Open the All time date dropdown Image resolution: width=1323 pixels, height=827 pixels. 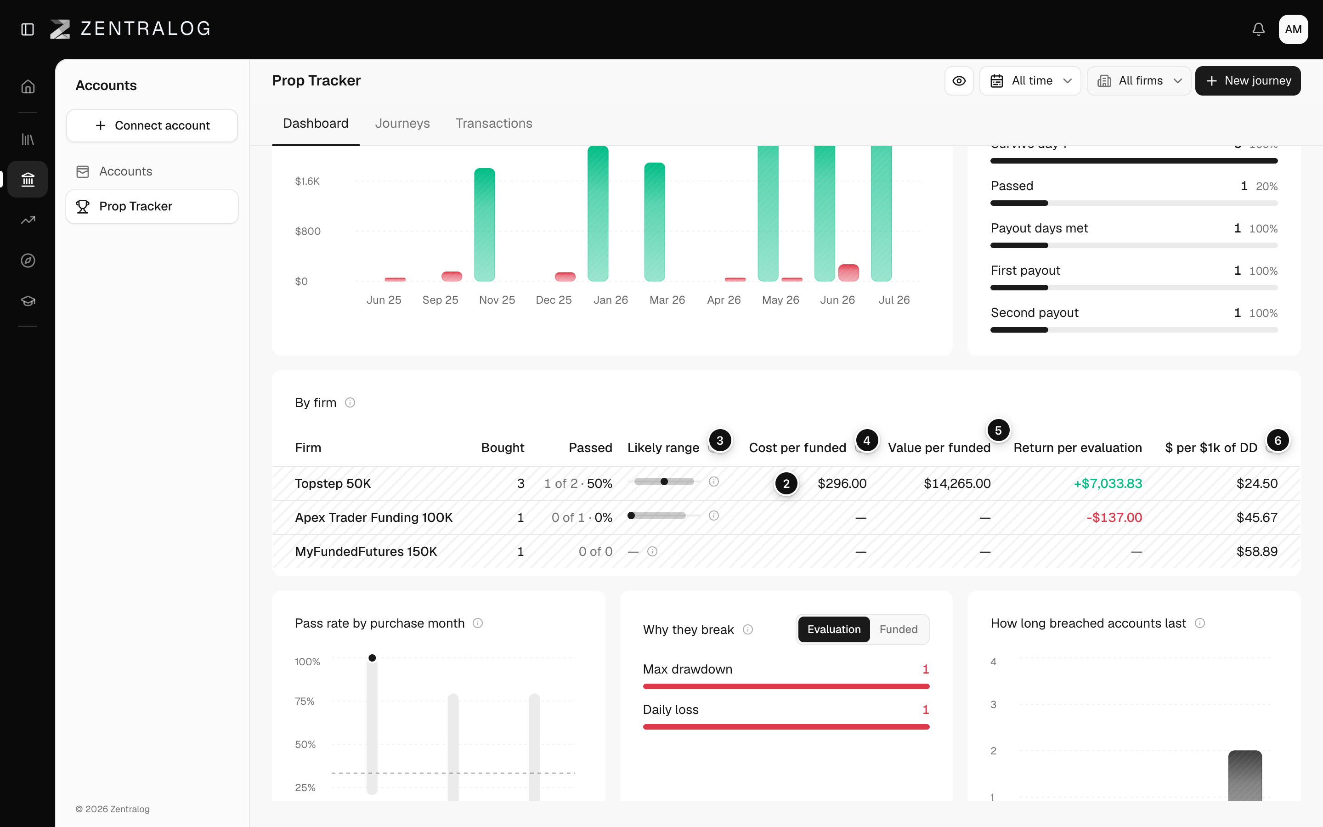coord(1030,81)
